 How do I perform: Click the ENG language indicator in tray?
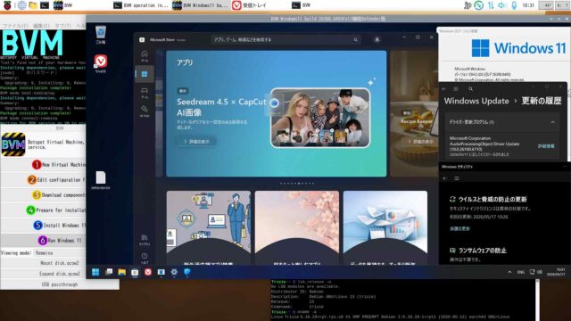pos(521,272)
